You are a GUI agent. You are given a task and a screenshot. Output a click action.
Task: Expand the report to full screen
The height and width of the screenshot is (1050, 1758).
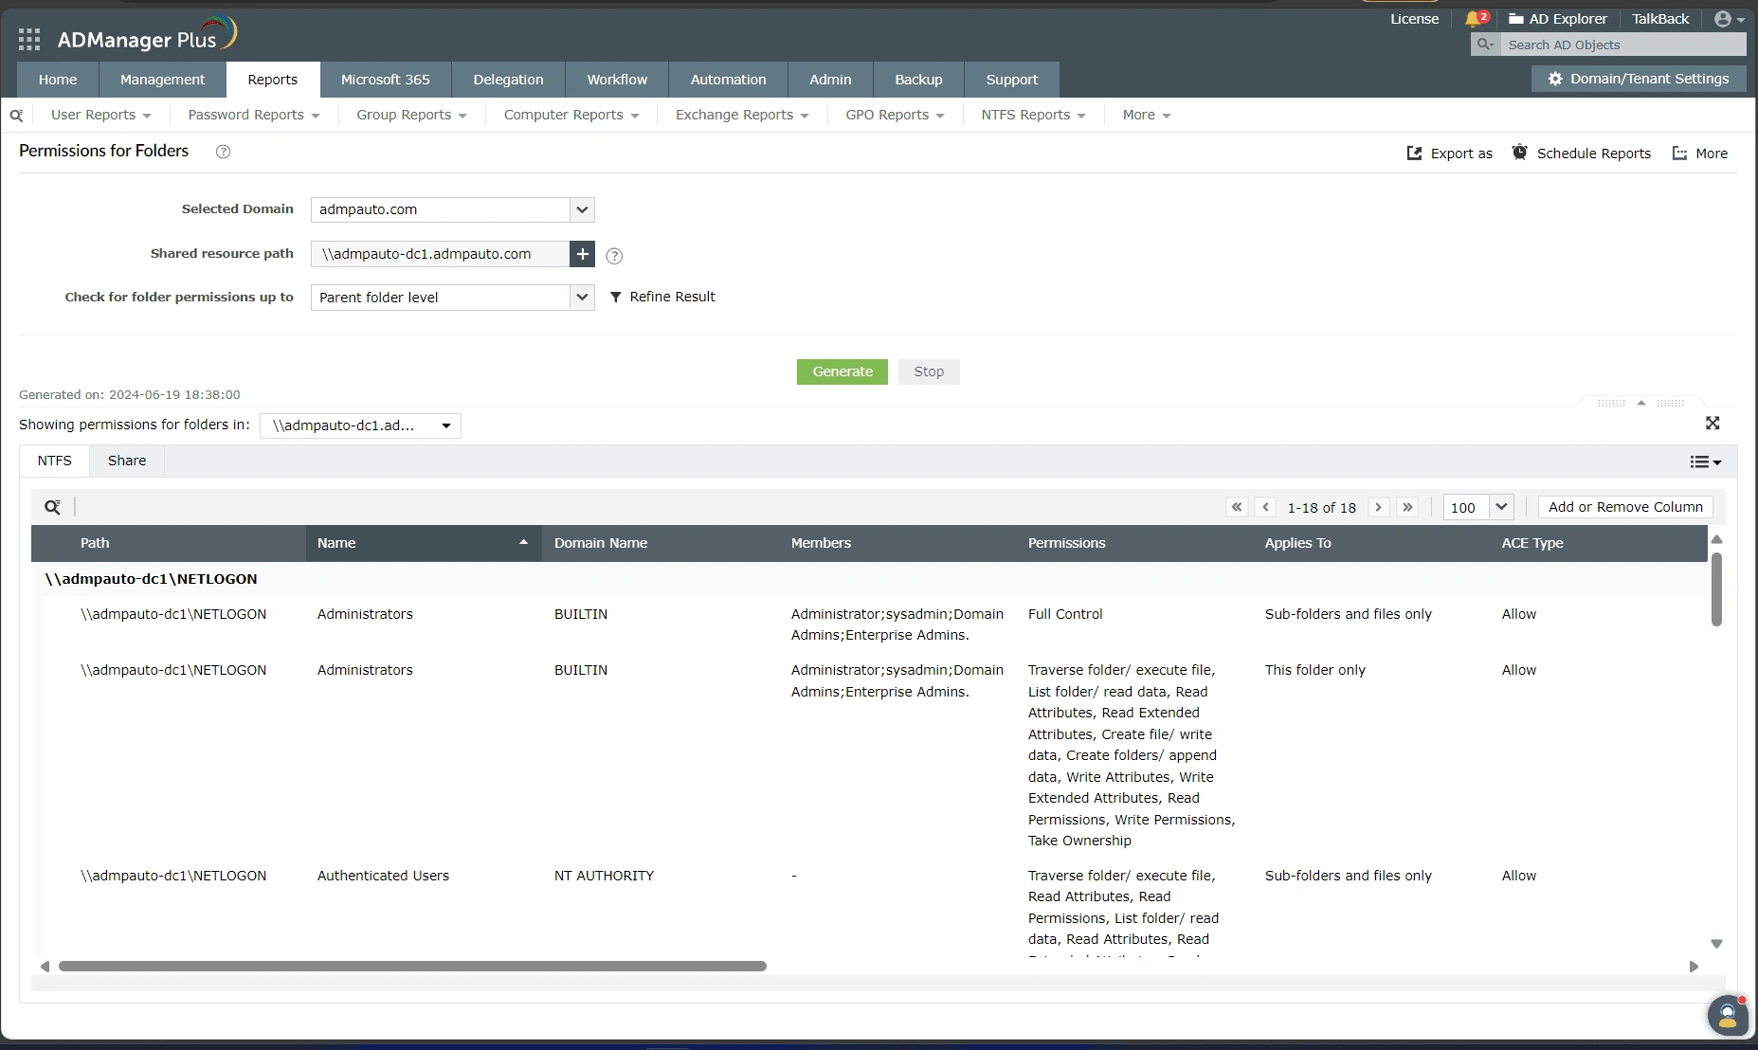tap(1713, 424)
